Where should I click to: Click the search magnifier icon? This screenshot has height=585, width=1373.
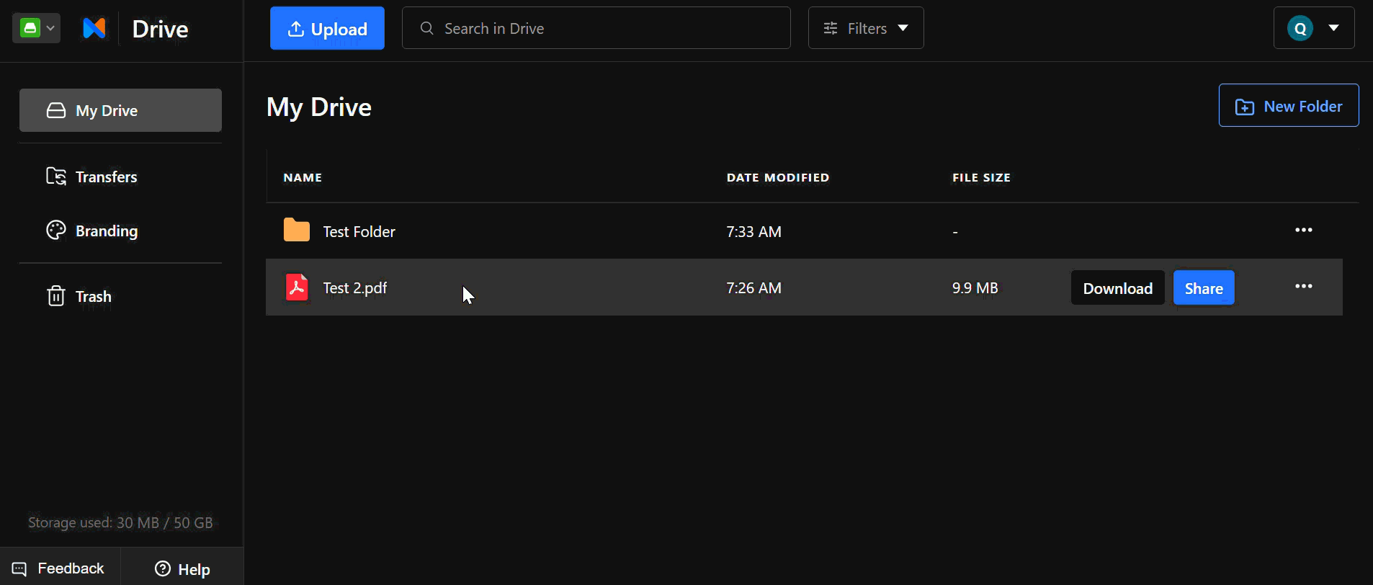coord(426,28)
